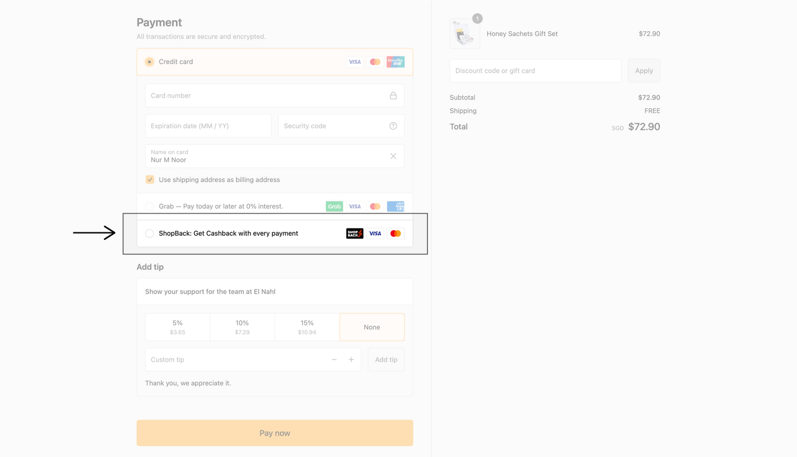The height and width of the screenshot is (457, 797).
Task: Click Apply discount code button
Action: click(x=644, y=71)
